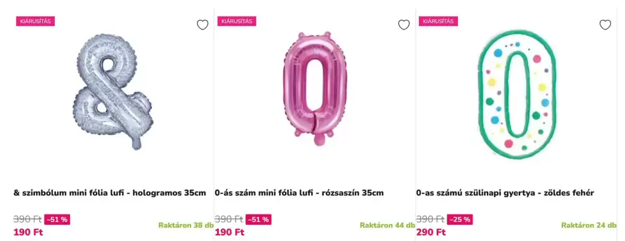
Task: Open '& szimbólum mini fólia lufi' product link
Action: pyautogui.click(x=110, y=193)
